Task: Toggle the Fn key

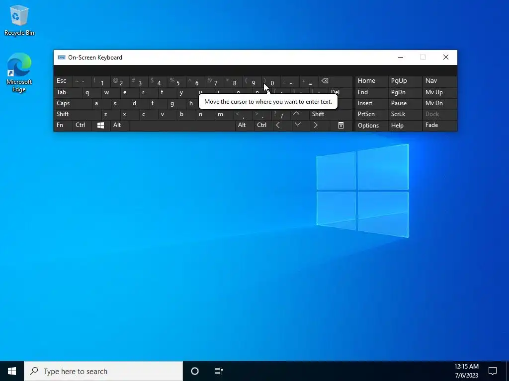Action: 63,125
